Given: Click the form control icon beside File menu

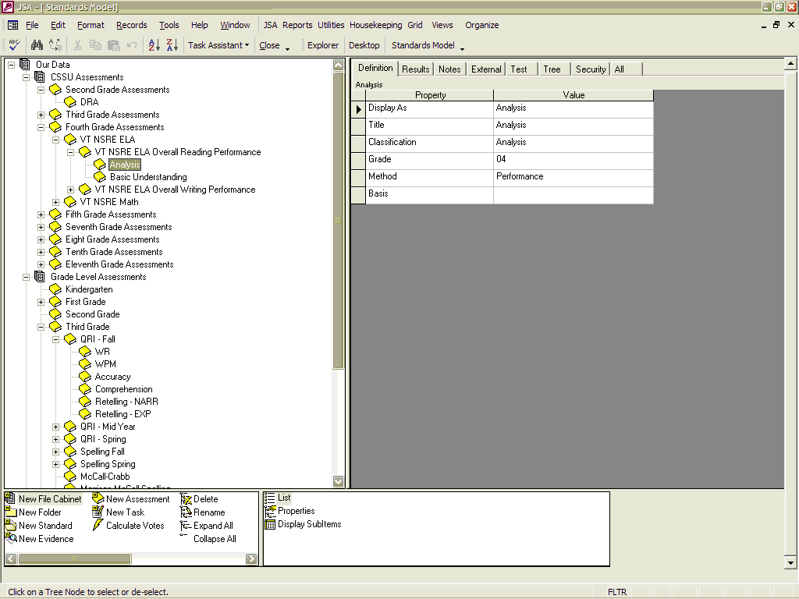Looking at the screenshot, I should (x=13, y=25).
